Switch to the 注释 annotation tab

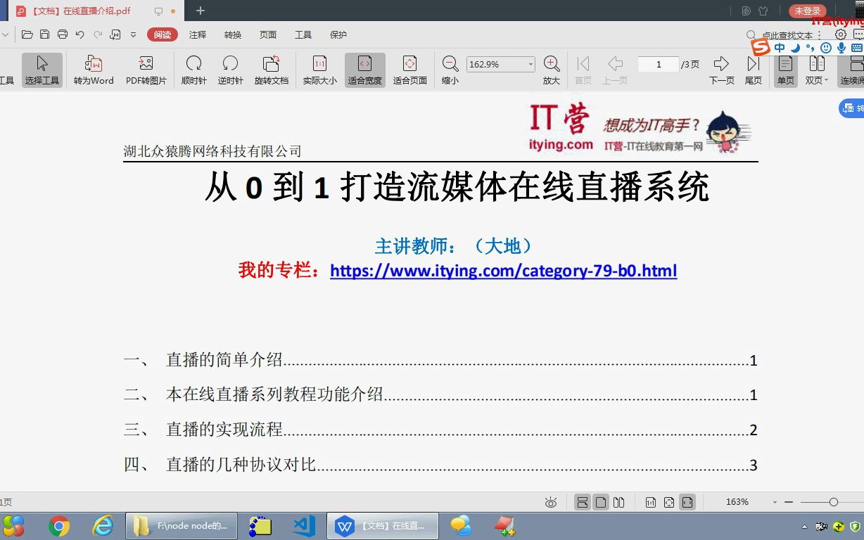pyautogui.click(x=198, y=34)
